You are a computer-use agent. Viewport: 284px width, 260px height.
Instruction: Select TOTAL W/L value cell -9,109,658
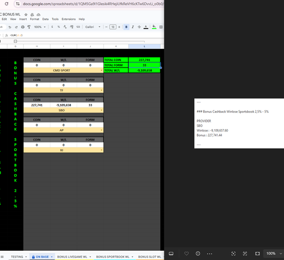[144, 71]
